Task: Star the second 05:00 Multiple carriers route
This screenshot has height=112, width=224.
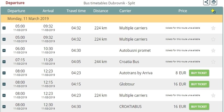Action: [x=213, y=39]
